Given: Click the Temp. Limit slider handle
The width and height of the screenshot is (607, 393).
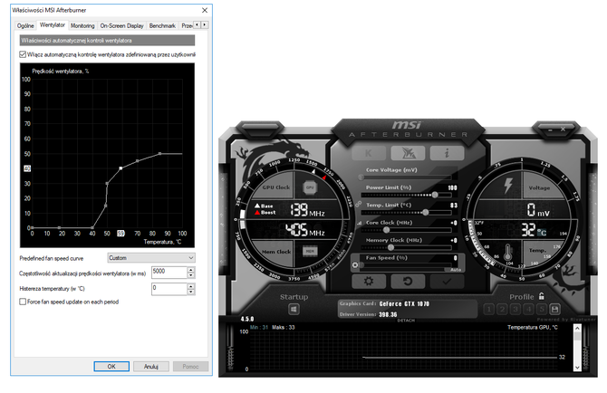Looking at the screenshot, I should (426, 212).
